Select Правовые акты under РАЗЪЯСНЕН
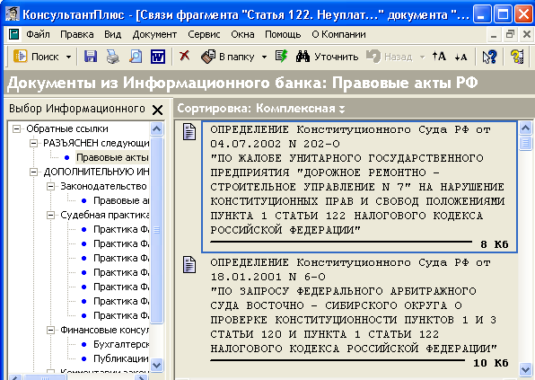The height and width of the screenshot is (380, 535). point(112,157)
